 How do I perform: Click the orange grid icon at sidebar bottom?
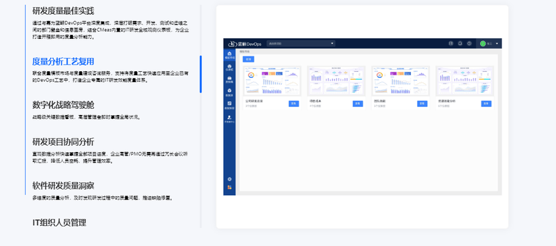[x=230, y=187]
